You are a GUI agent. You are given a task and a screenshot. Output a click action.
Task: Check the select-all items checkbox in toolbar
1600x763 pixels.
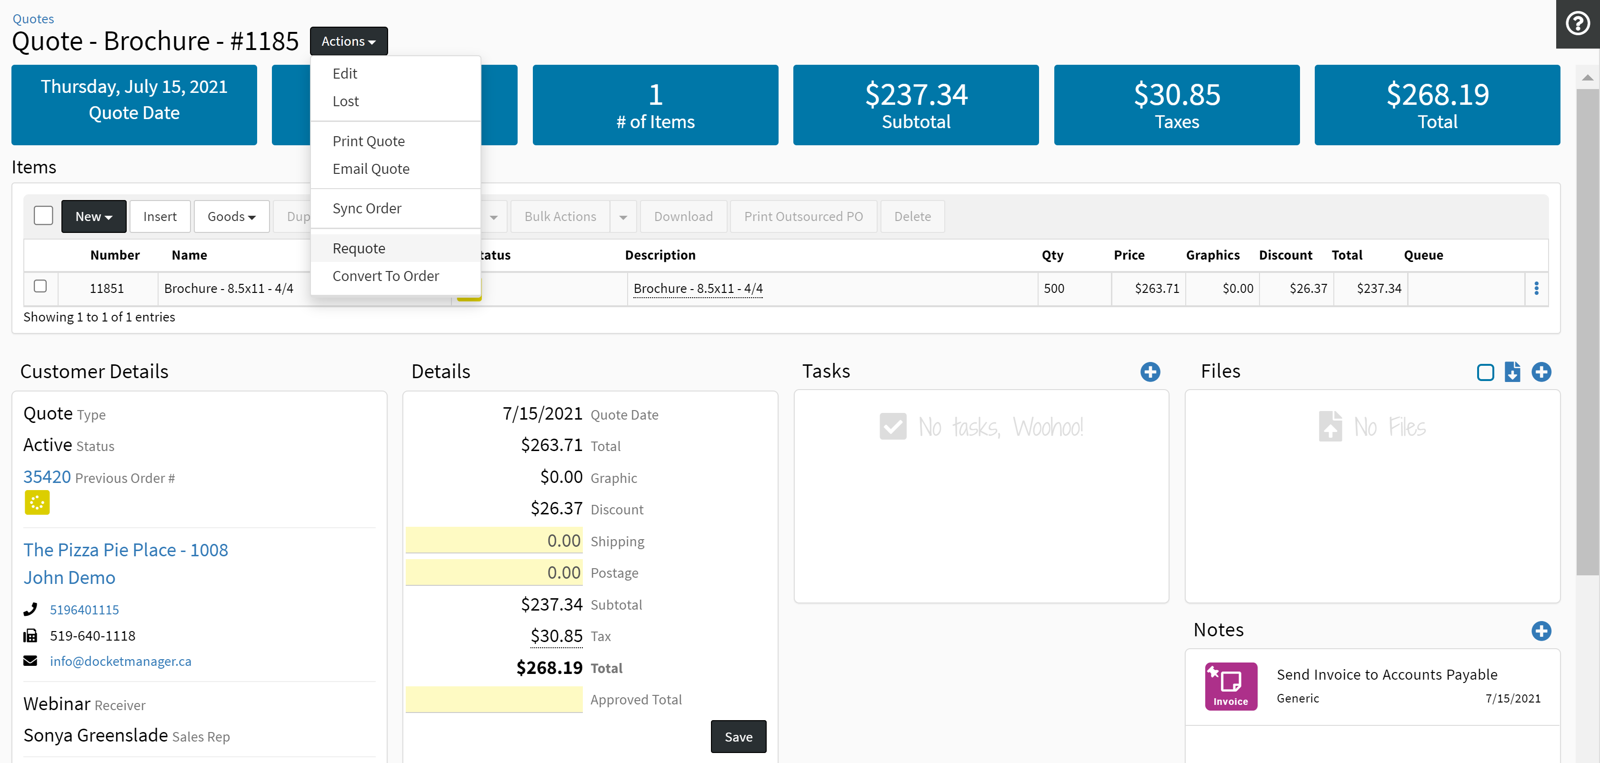(x=43, y=216)
